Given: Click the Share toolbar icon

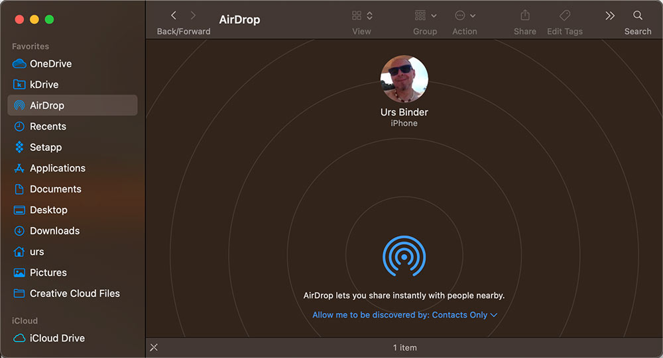Looking at the screenshot, I should (524, 16).
